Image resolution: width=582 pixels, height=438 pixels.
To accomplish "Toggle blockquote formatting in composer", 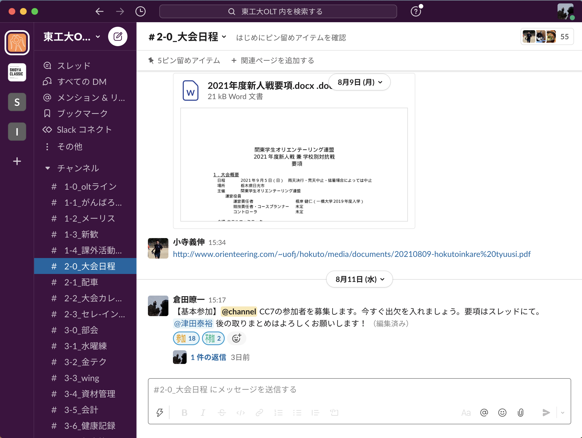I will pos(315,412).
